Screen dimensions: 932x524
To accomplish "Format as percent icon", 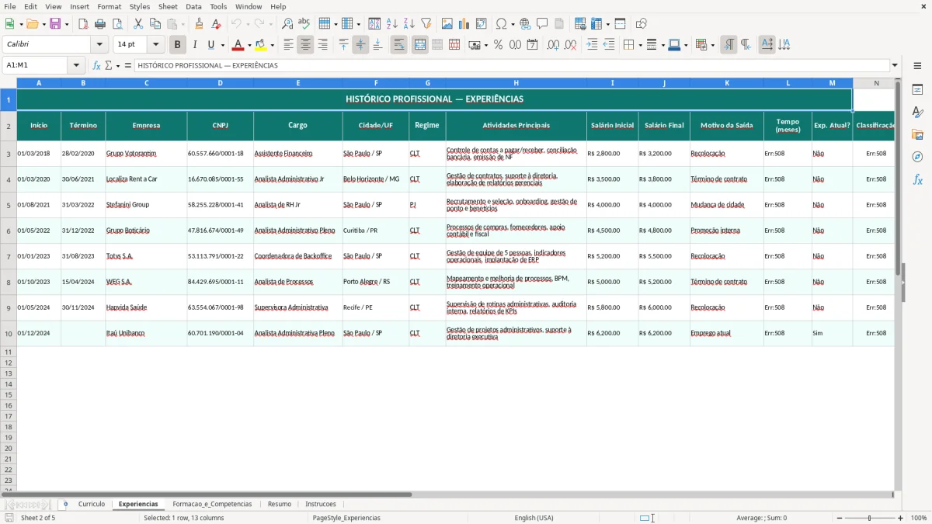I will coord(499,45).
